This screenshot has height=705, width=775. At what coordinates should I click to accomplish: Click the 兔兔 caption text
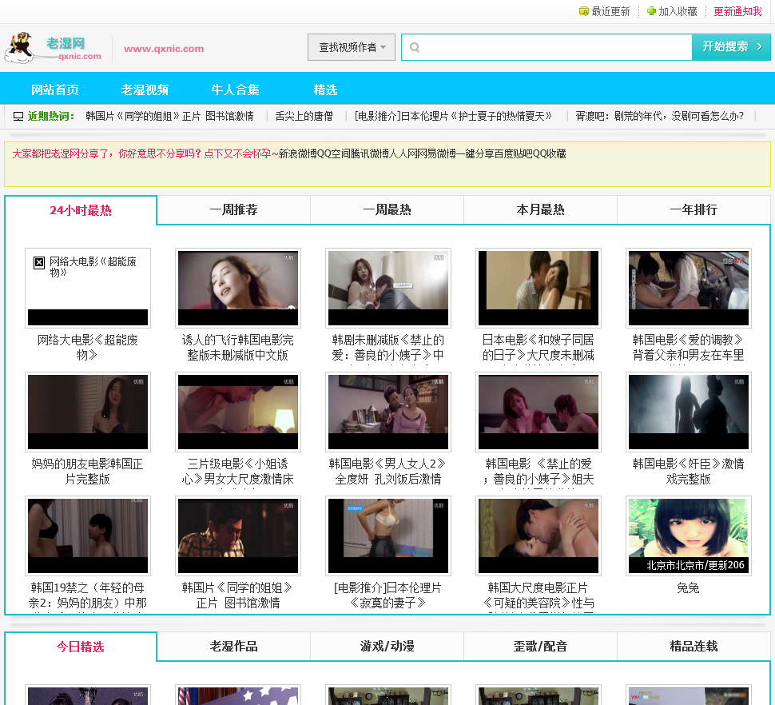pos(689,588)
